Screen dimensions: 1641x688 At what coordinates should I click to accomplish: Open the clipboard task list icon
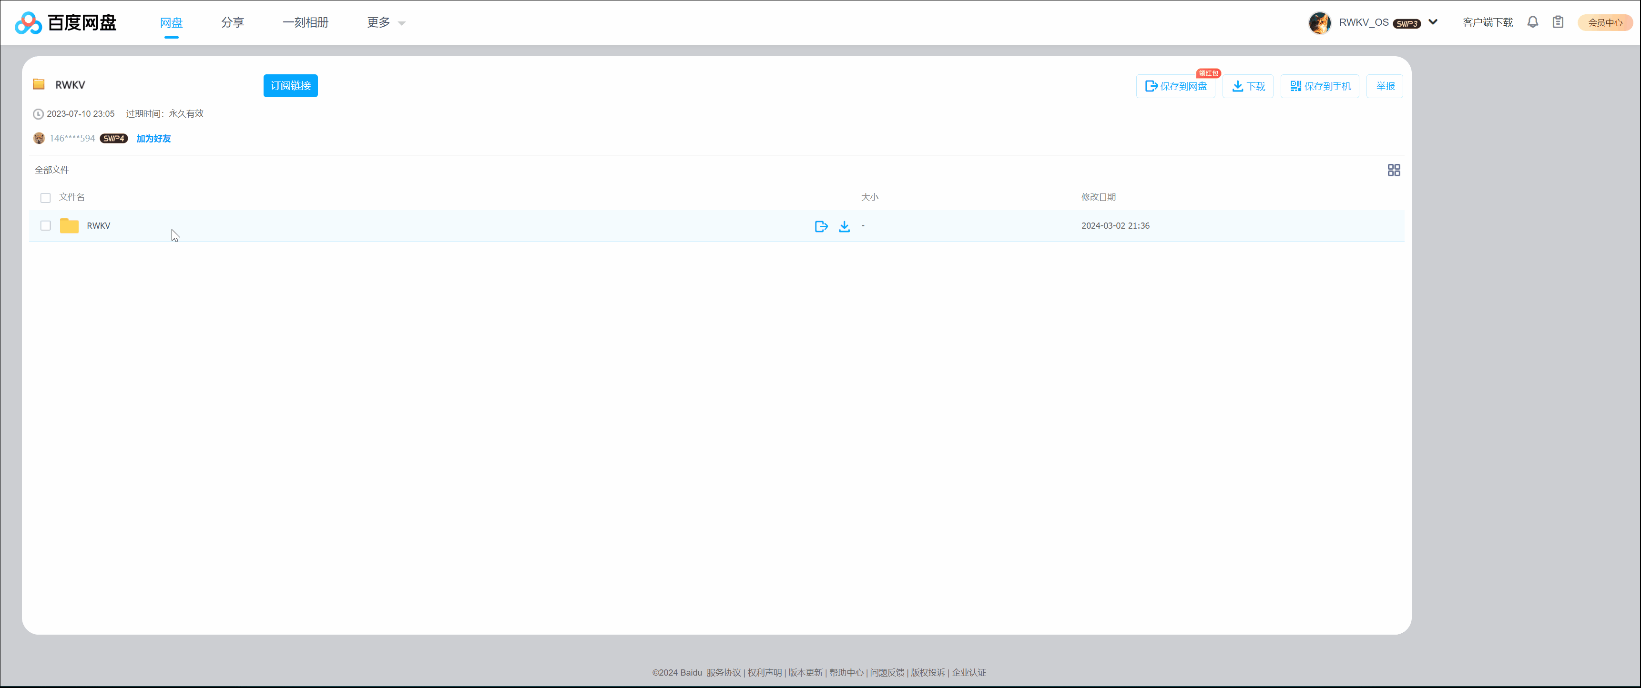click(1558, 22)
